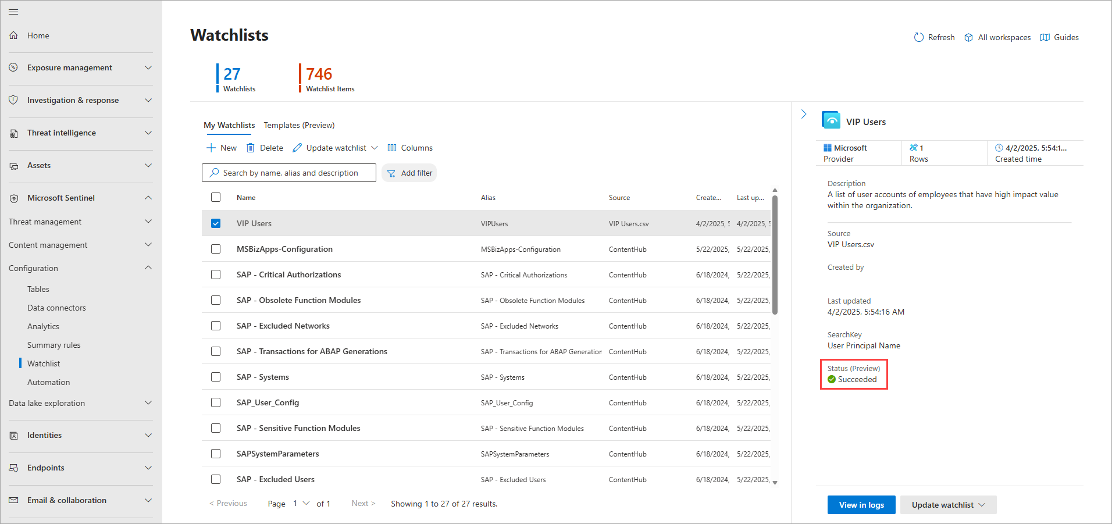Collapse the details pane with the chevron
The image size is (1112, 524).
point(804,114)
